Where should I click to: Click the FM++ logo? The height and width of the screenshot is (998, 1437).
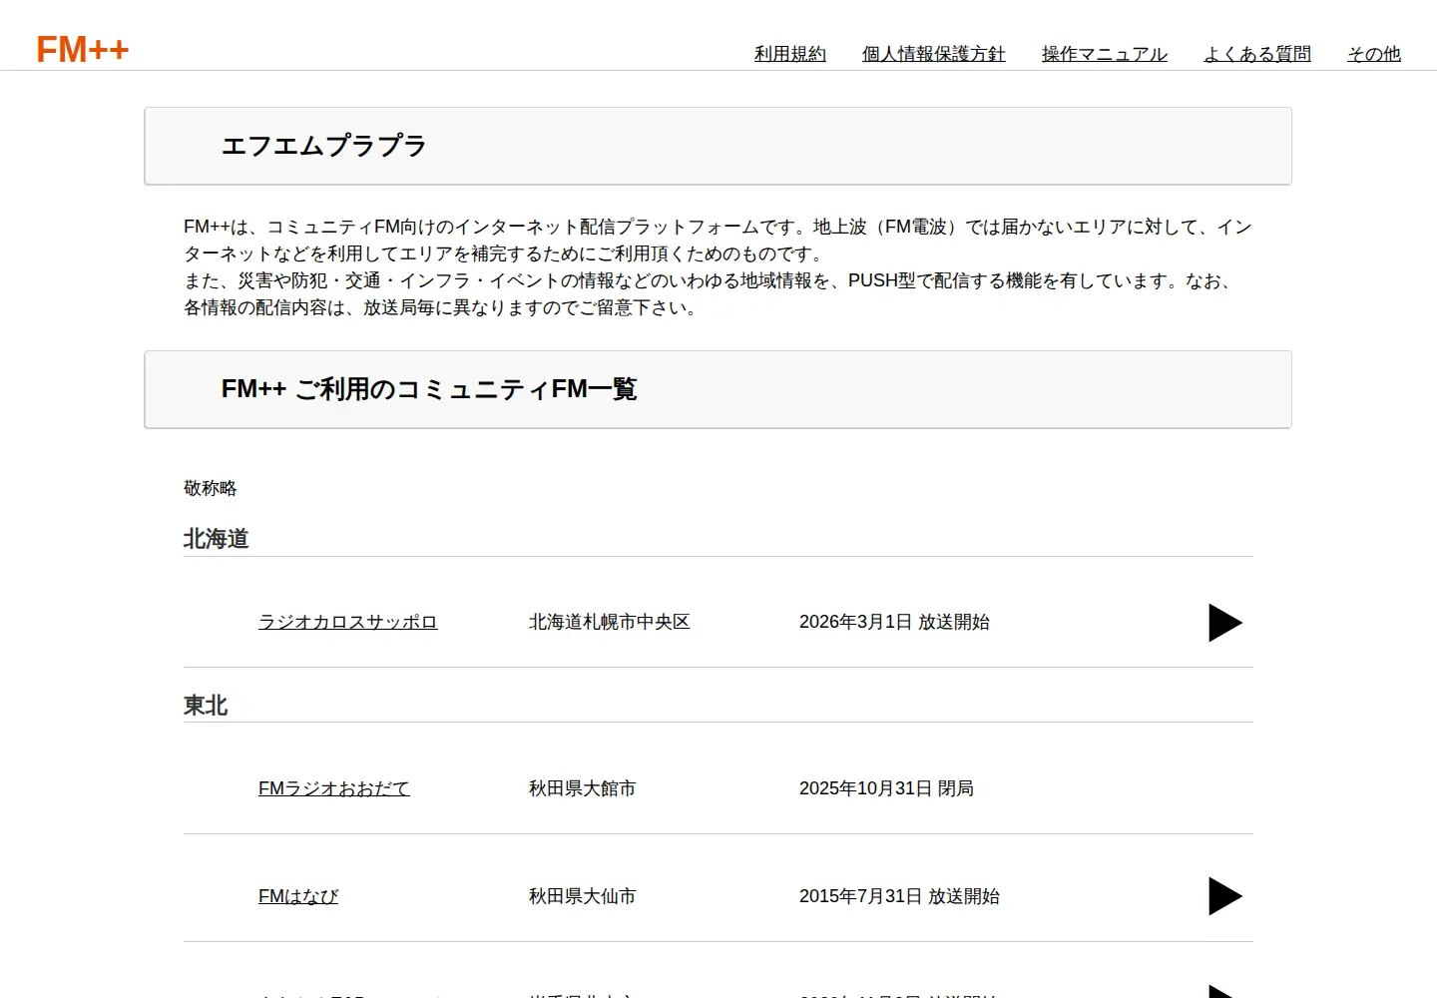[x=83, y=50]
